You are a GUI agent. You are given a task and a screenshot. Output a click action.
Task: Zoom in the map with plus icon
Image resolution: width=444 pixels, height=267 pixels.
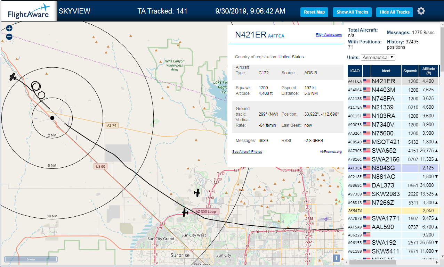tap(9, 28)
